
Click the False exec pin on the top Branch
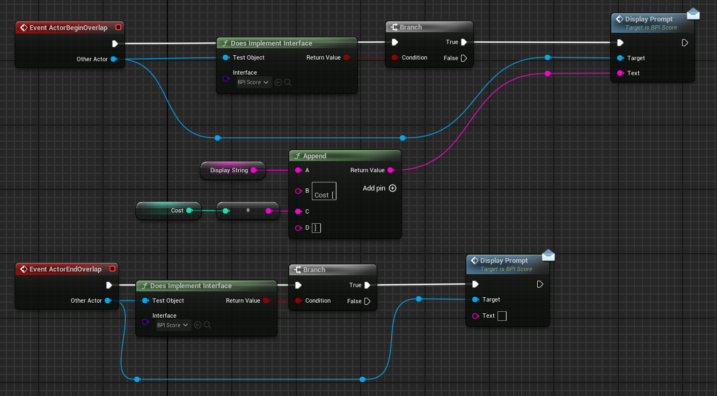[464, 58]
